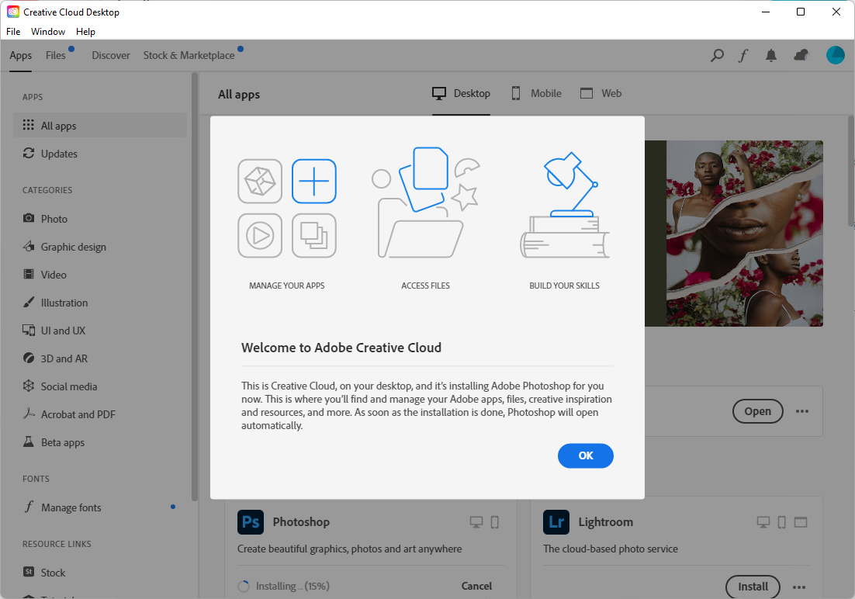Image resolution: width=855 pixels, height=599 pixels.
Task: Open Acrobat and PDF category
Action: (78, 414)
